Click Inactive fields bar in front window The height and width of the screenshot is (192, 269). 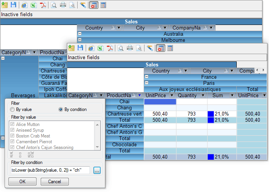tap(167, 57)
